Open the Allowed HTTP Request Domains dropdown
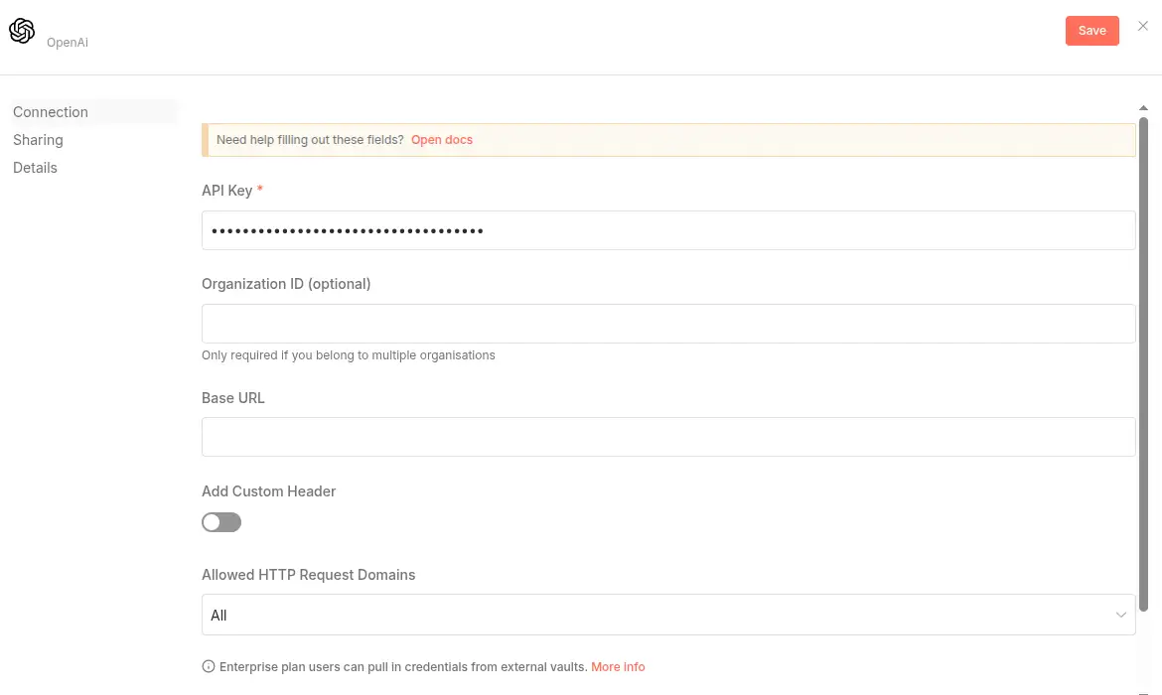The width and height of the screenshot is (1162, 695). click(x=667, y=615)
